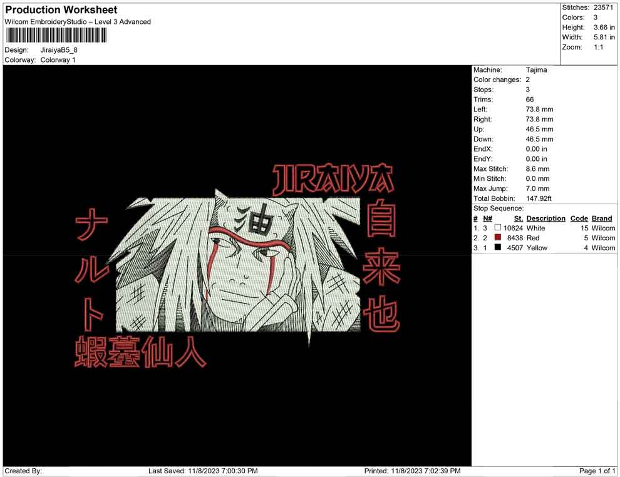Click the 'N#' column header
The width and height of the screenshot is (620, 477).
(487, 218)
